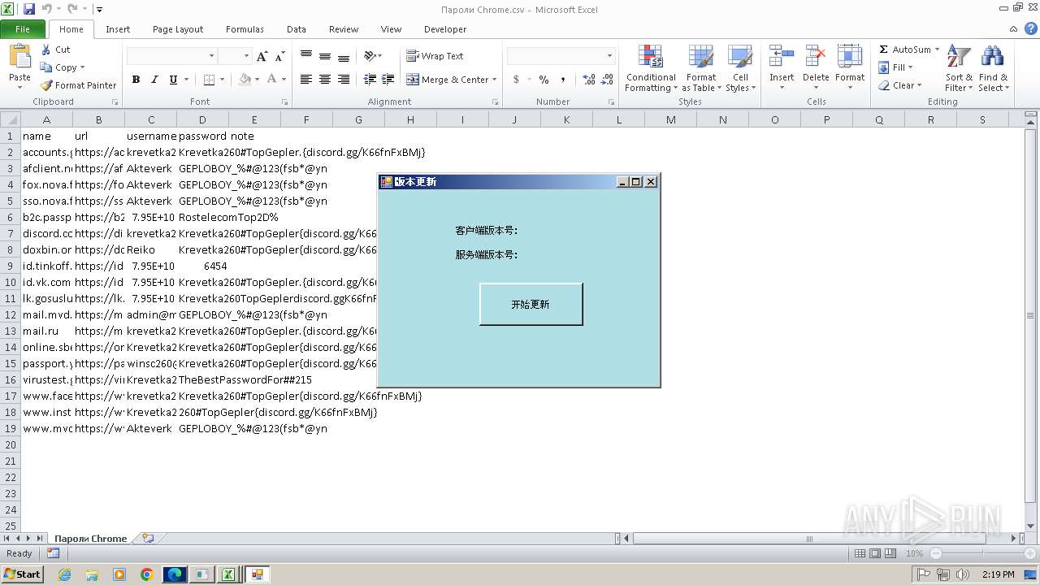Viewport: 1040px width, 585px height.
Task: Click the Copy icon
Action: (46, 67)
